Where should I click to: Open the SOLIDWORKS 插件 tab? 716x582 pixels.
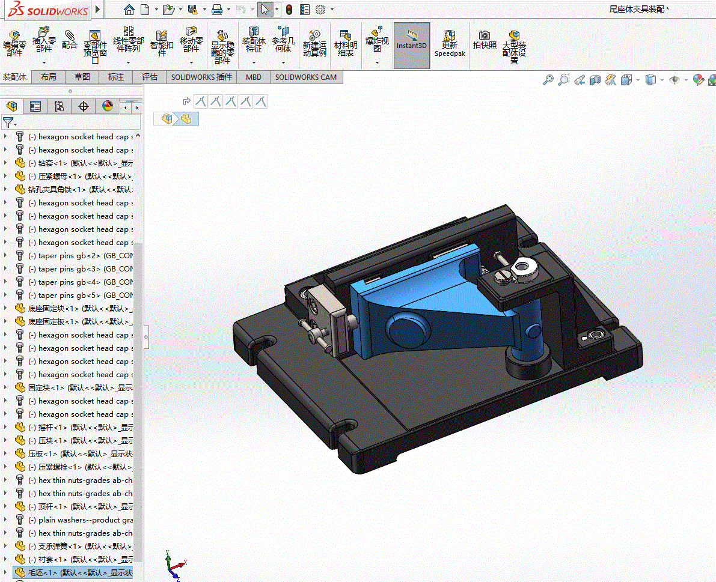(201, 77)
